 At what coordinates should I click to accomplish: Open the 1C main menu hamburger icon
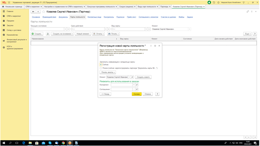[9, 2]
